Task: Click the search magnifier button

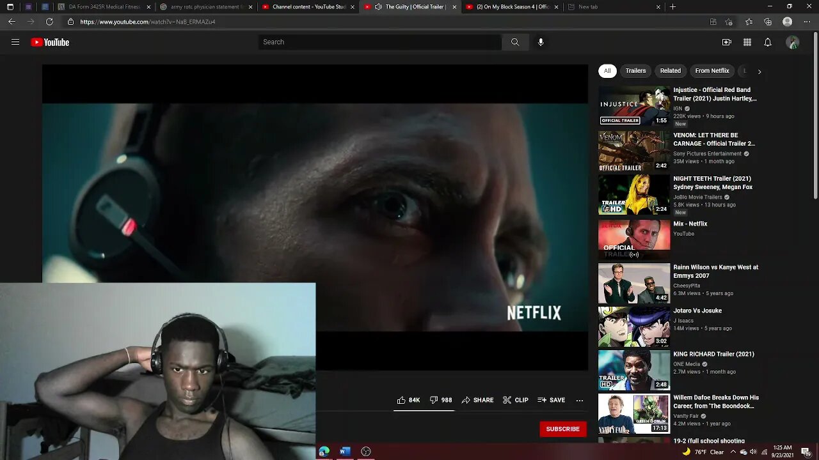Action: tap(515, 42)
